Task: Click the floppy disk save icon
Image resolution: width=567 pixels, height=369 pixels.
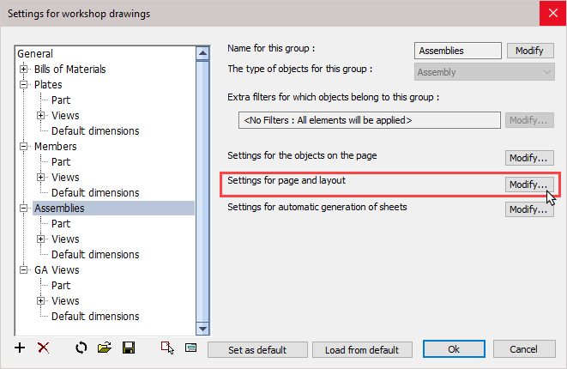Action: coord(129,348)
